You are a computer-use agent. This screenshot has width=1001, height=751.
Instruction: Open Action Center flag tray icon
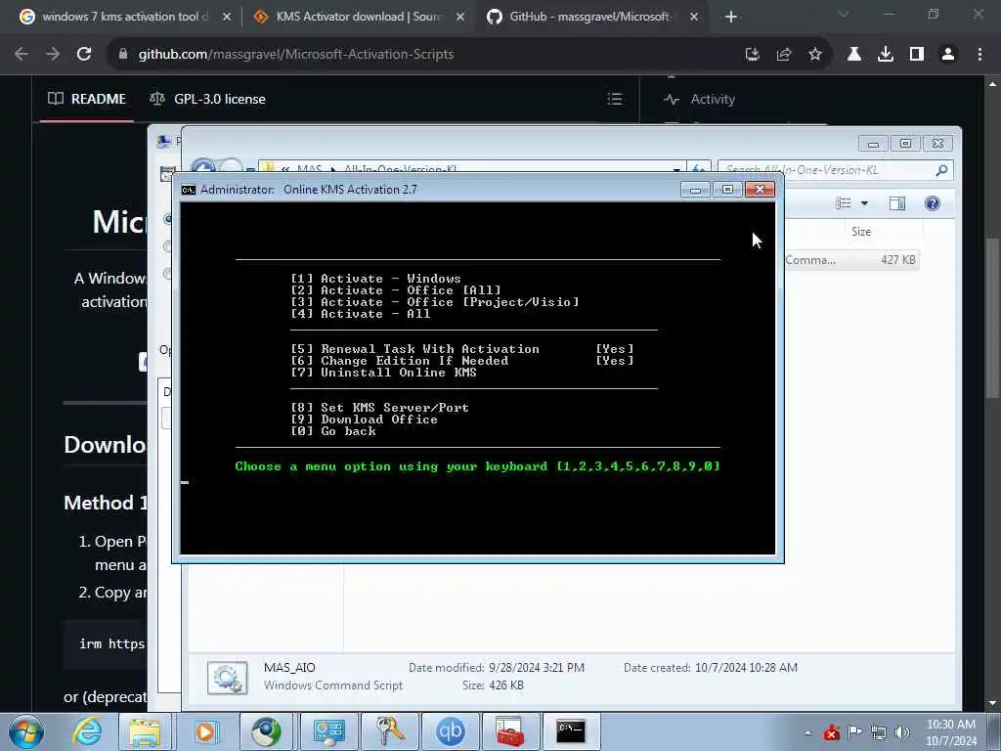(x=854, y=732)
